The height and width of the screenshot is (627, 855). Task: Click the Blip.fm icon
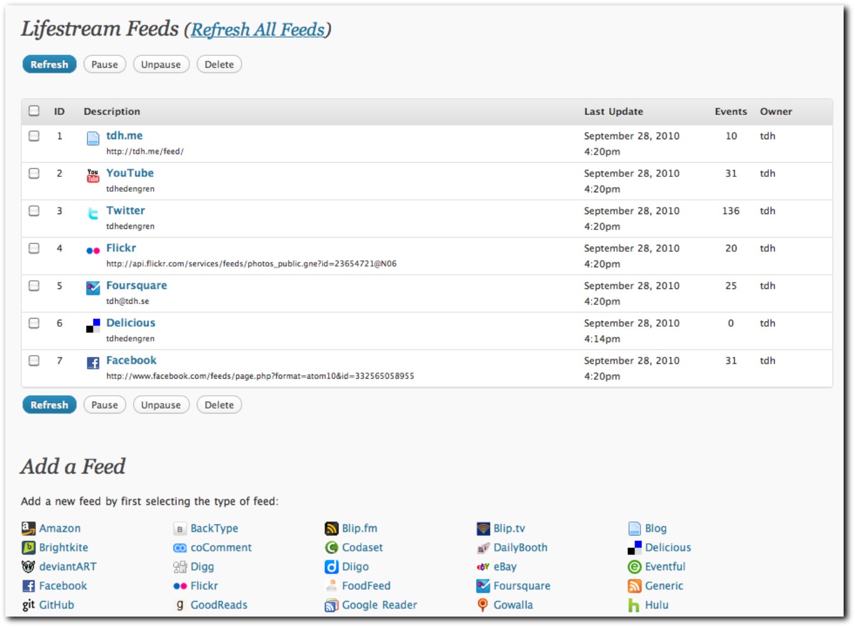(x=331, y=528)
